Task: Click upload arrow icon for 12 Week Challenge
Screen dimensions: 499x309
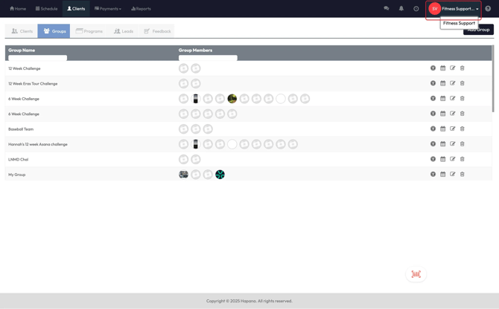Action: (x=433, y=68)
